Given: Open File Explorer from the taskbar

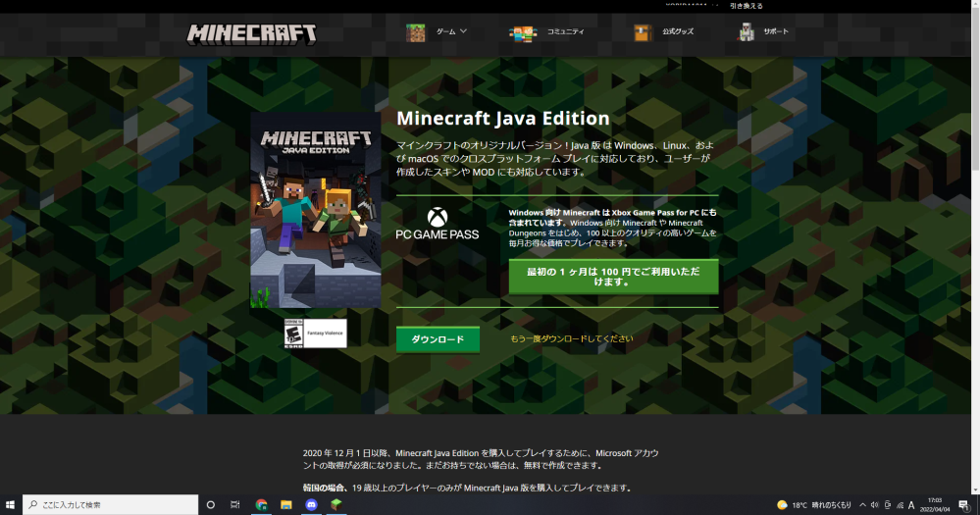Looking at the screenshot, I should [x=286, y=504].
